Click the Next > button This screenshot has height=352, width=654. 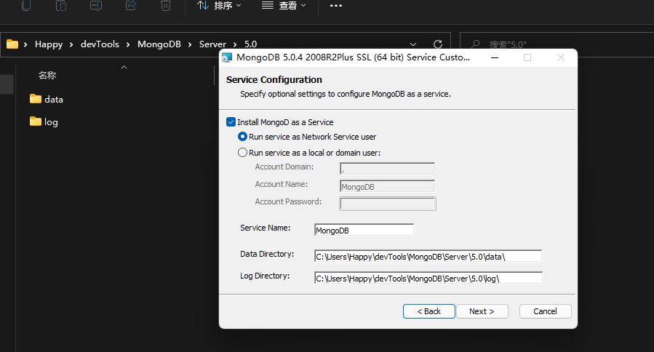tap(482, 311)
